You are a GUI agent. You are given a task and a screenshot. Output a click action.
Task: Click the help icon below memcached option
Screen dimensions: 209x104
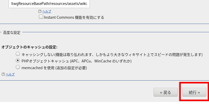point(3,74)
